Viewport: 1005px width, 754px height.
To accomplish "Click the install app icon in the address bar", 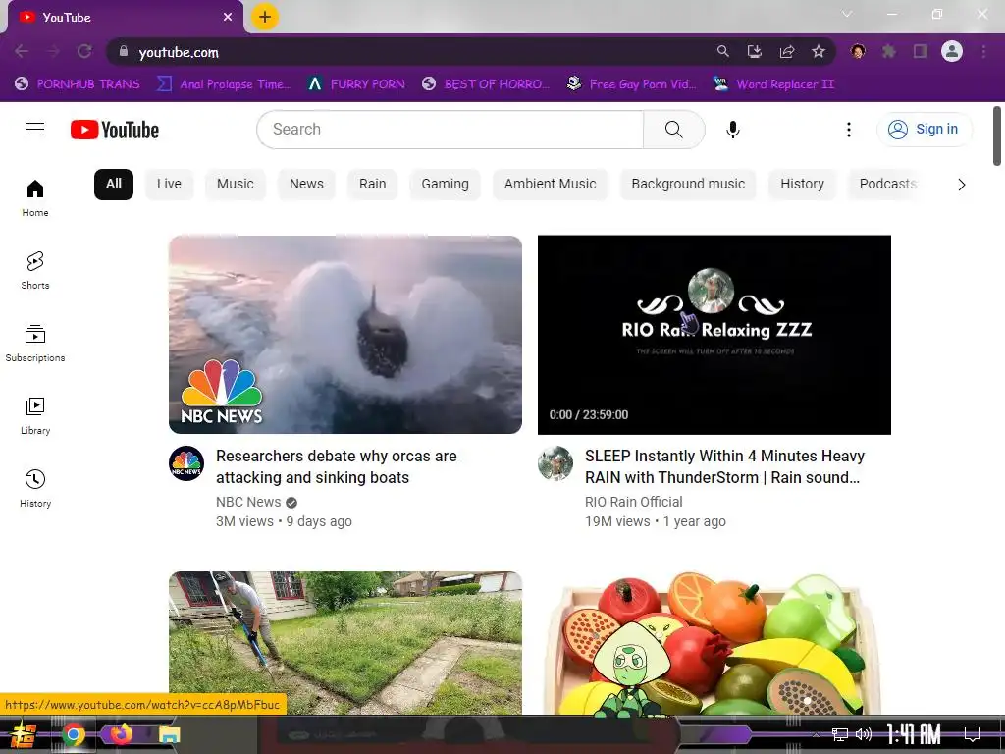I will [755, 51].
